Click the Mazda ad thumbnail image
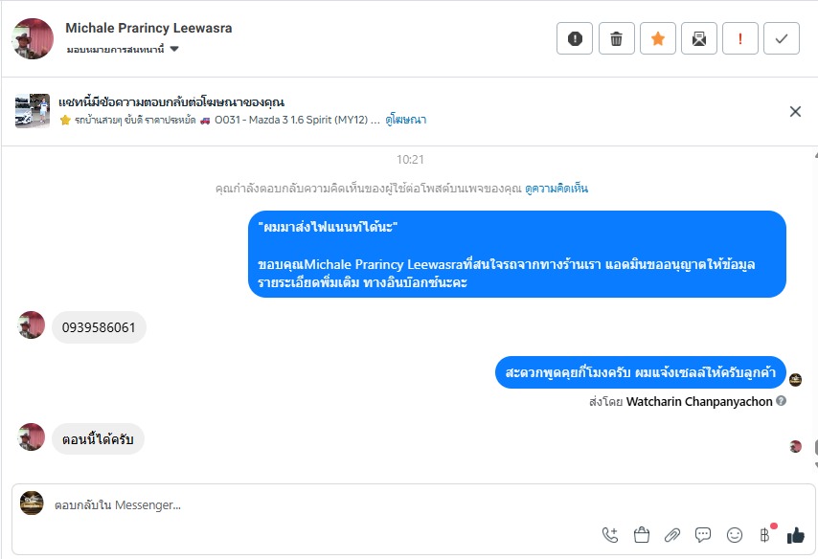The width and height of the screenshot is (818, 559). (x=33, y=111)
